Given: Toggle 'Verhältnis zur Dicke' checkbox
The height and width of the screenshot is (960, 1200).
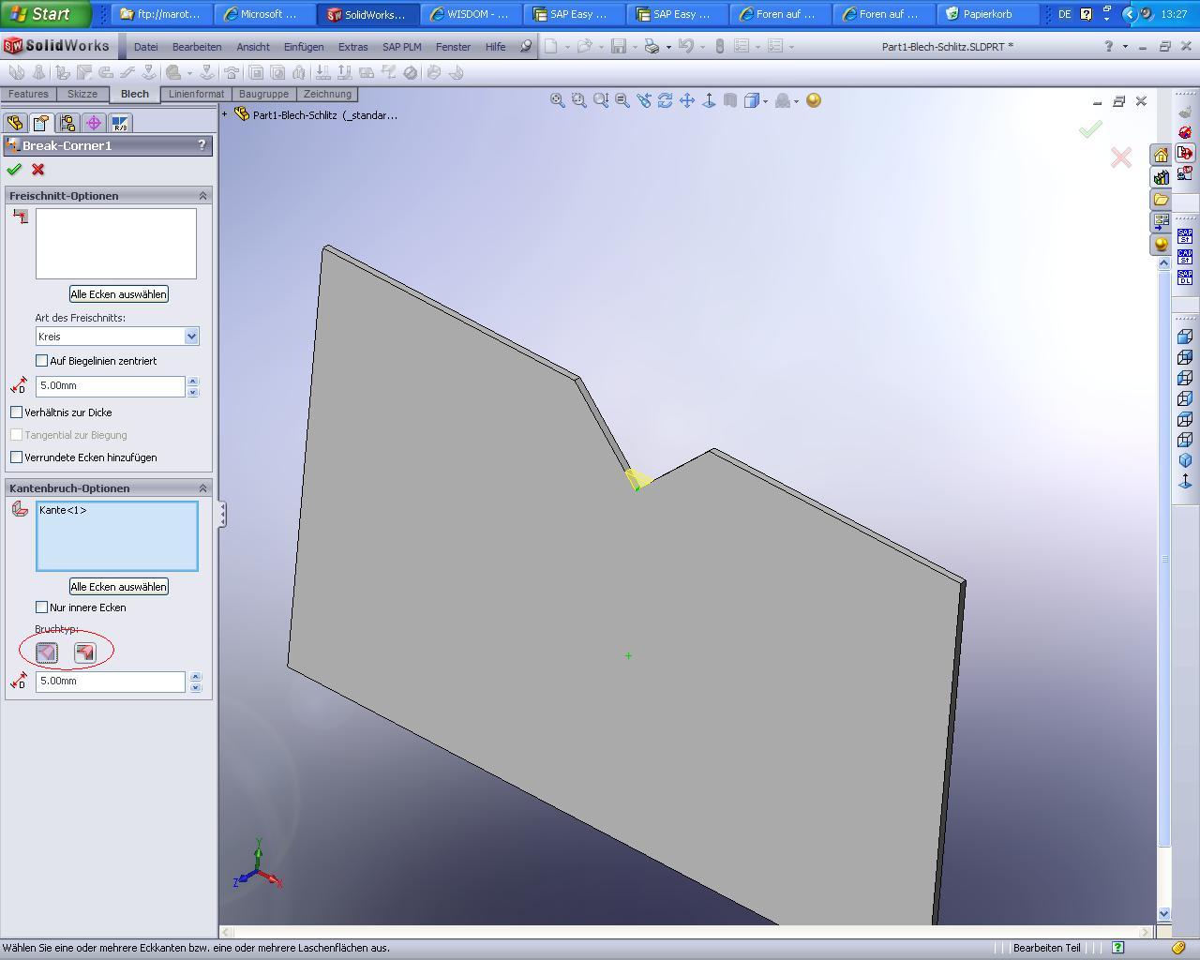Looking at the screenshot, I should click(x=16, y=412).
